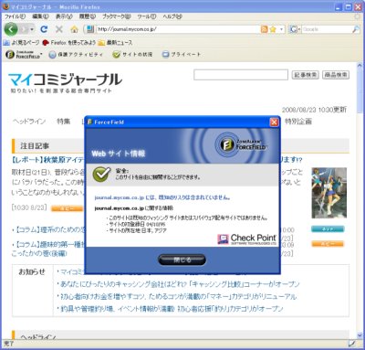Open the Google search engine selector

[x=296, y=29]
